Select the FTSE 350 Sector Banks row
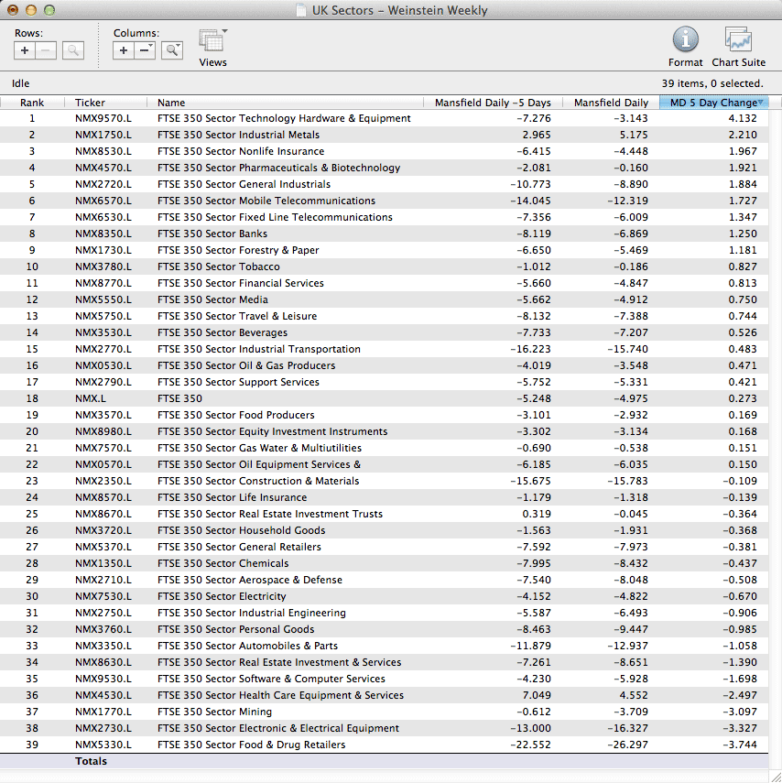 [212, 234]
